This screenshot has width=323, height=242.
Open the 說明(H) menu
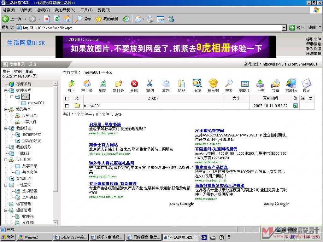tap(104, 10)
